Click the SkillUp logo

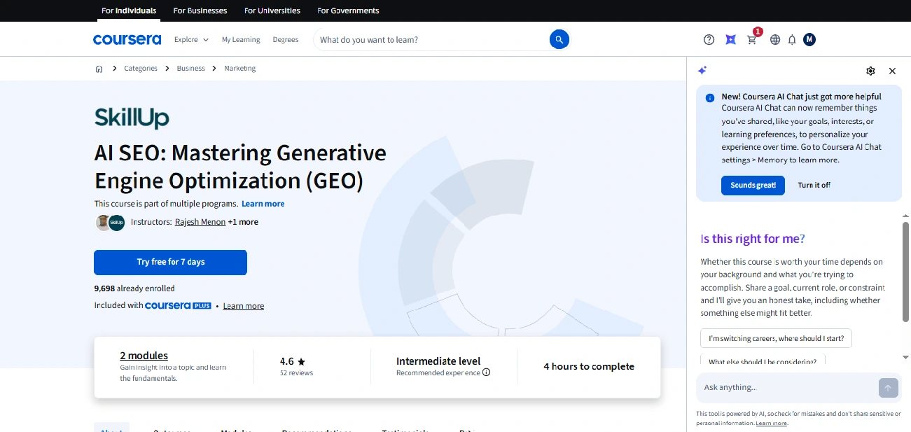point(132,117)
